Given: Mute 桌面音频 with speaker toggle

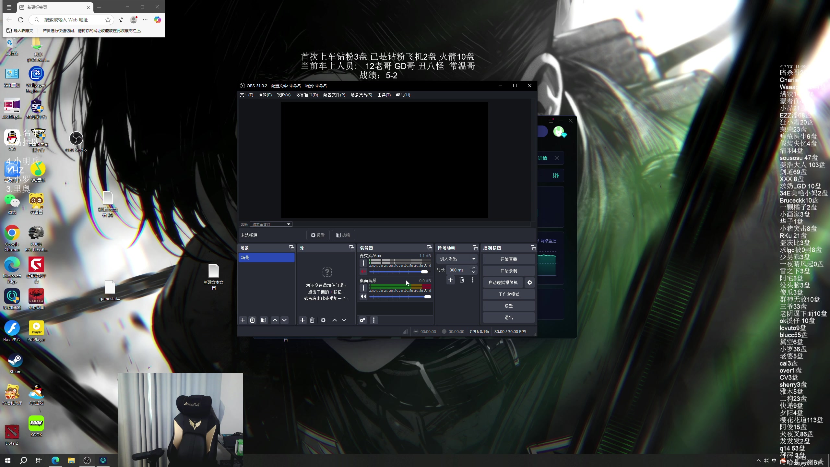Looking at the screenshot, I should pyautogui.click(x=363, y=296).
